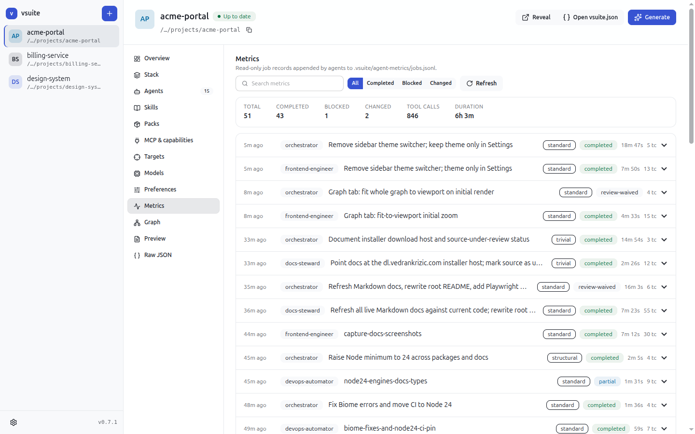This screenshot has height=434, width=695.
Task: Copy the acme-portal project path
Action: coord(249,30)
